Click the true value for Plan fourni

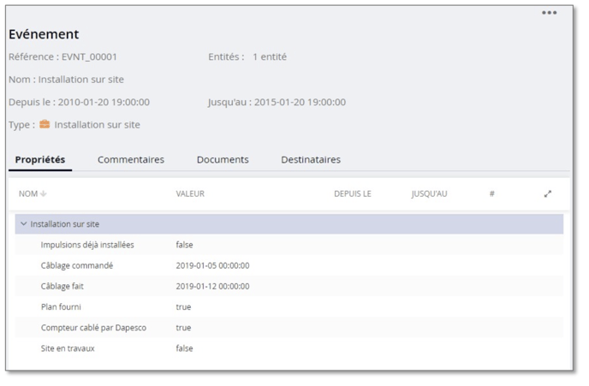pos(183,306)
